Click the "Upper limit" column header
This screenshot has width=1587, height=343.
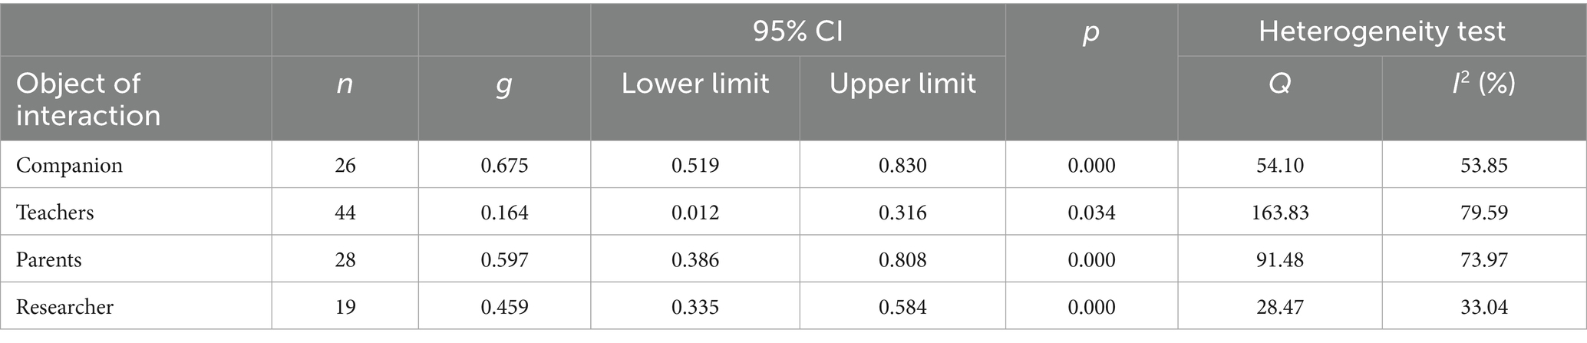click(x=902, y=84)
